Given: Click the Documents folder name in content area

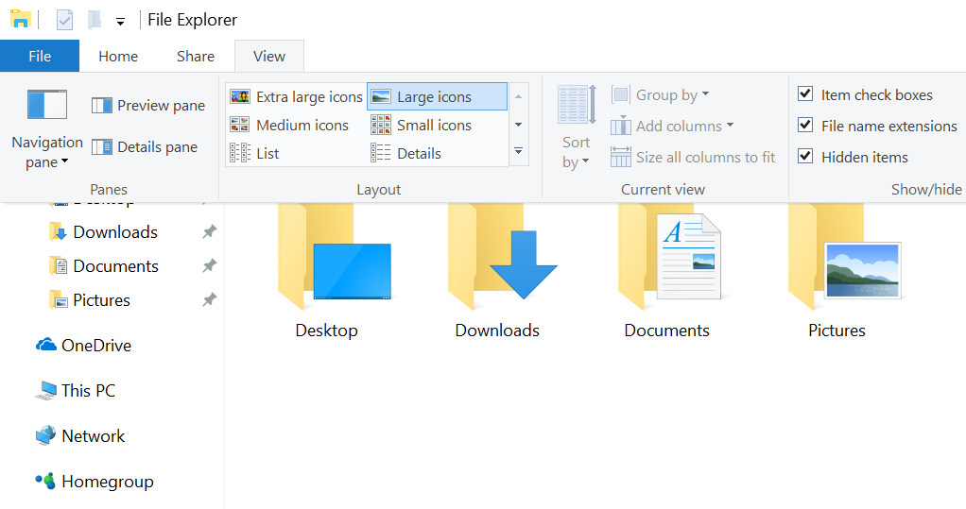Looking at the screenshot, I should [666, 331].
